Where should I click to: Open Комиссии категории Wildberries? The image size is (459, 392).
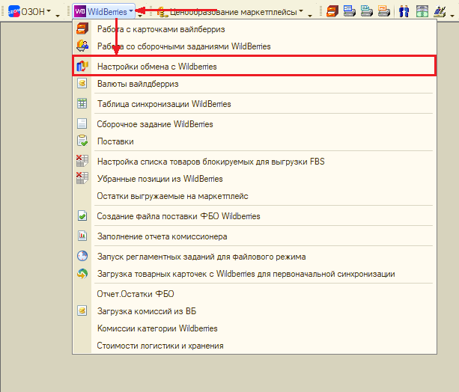(x=254, y=328)
